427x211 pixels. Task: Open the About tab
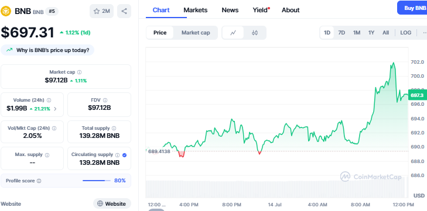[291, 10]
